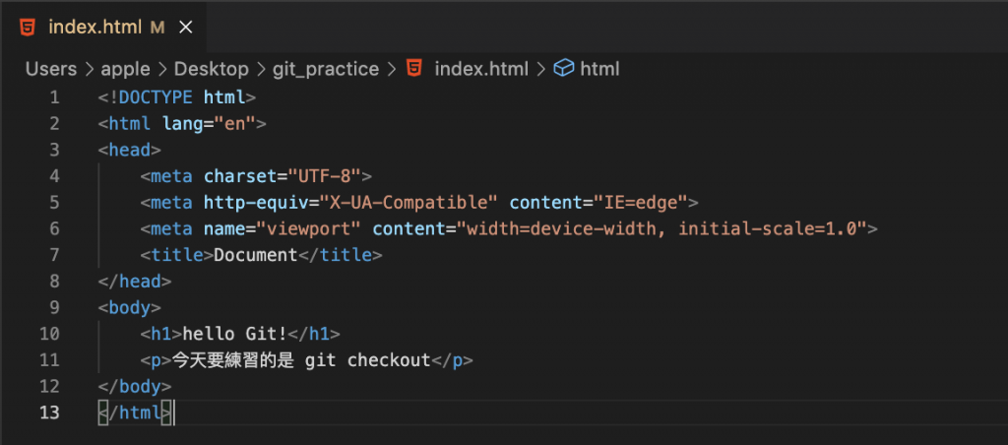This screenshot has height=445, width=1008.
Task: Open the Desktop breadcrumb folder
Action: [212, 69]
